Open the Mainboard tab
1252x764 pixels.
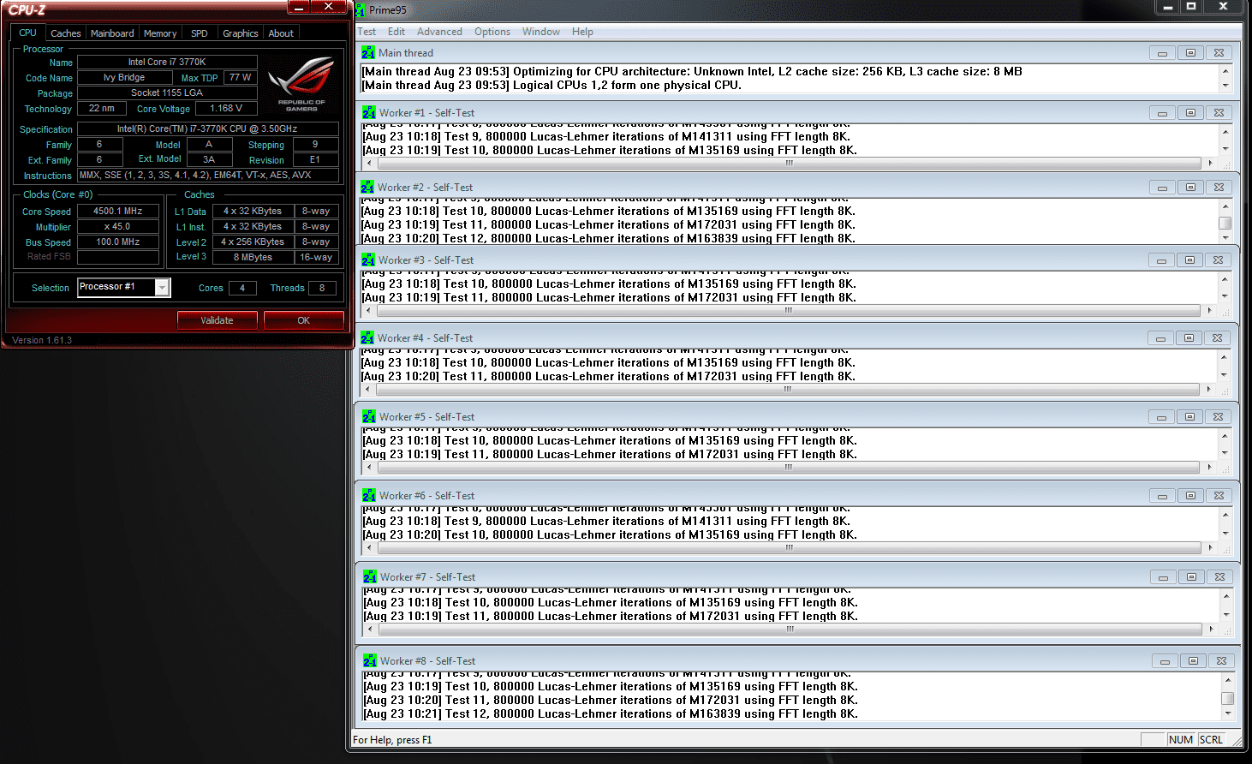[x=112, y=33]
